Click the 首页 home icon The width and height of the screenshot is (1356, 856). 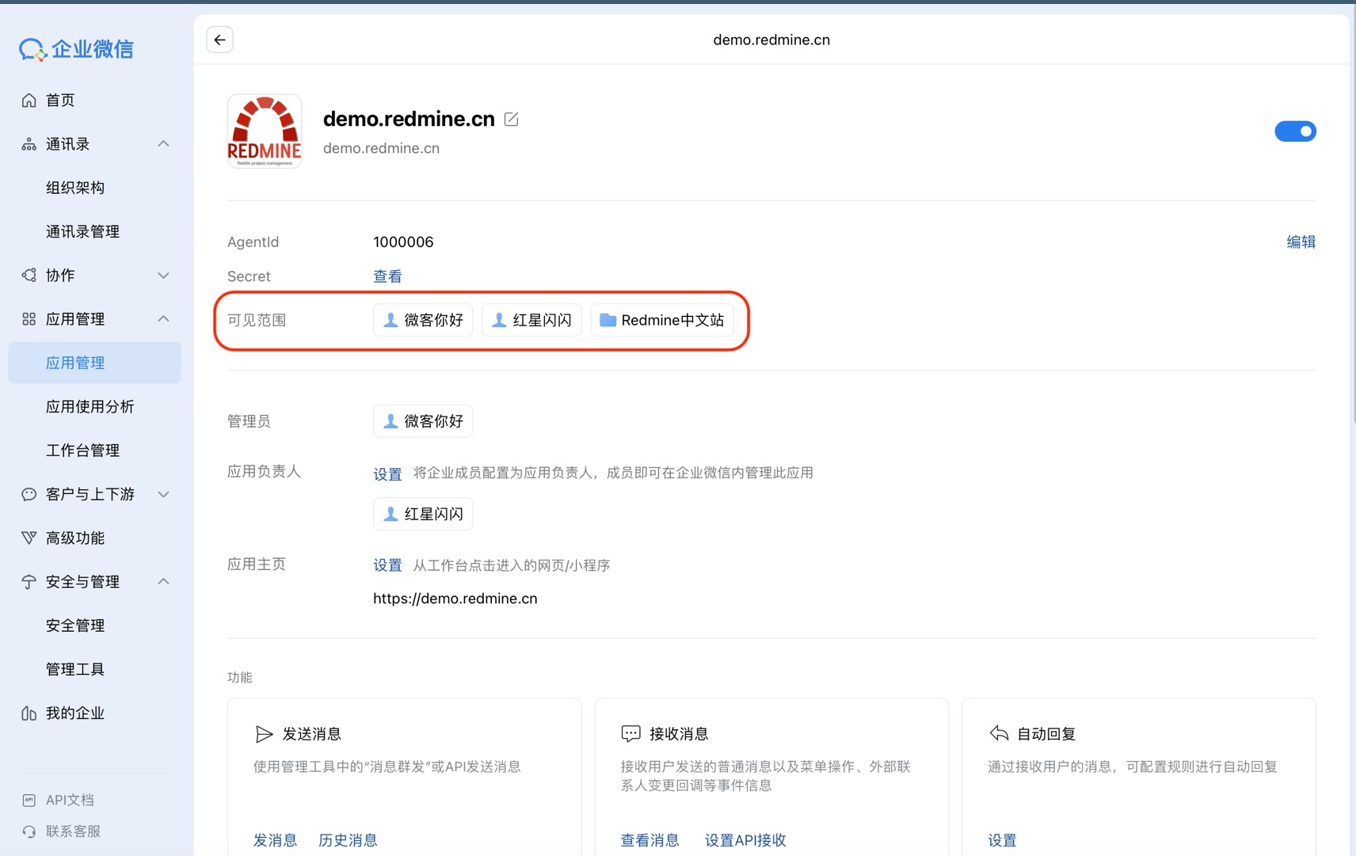(x=29, y=100)
